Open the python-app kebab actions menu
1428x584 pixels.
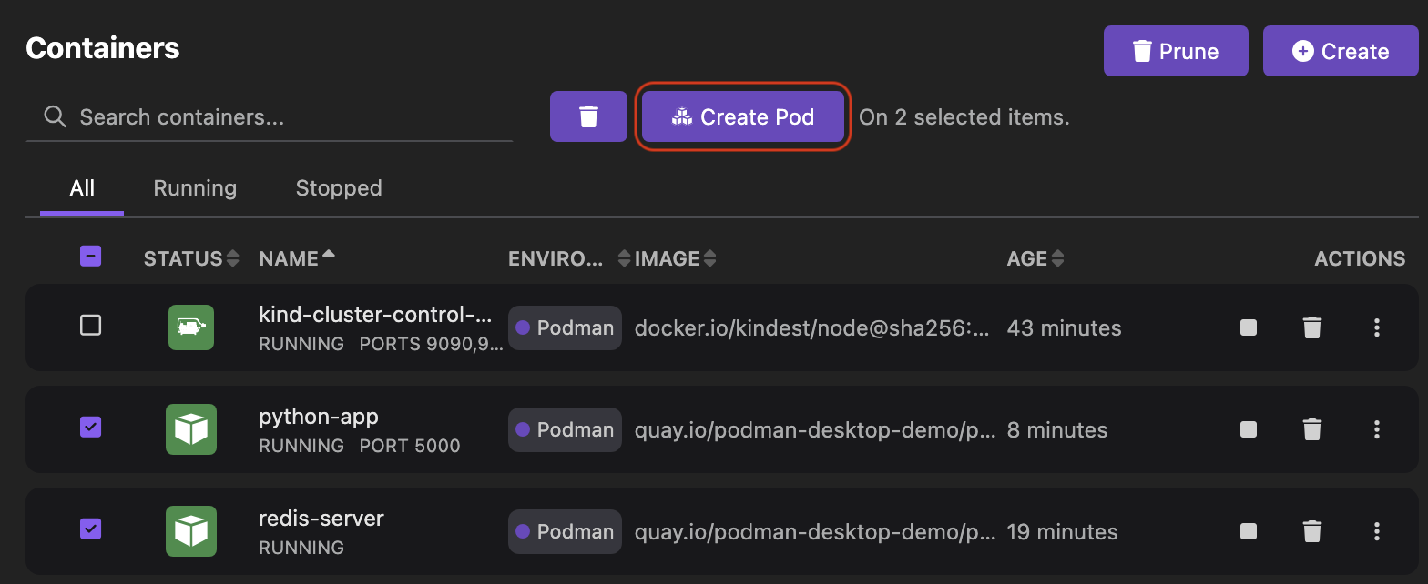pyautogui.click(x=1376, y=429)
